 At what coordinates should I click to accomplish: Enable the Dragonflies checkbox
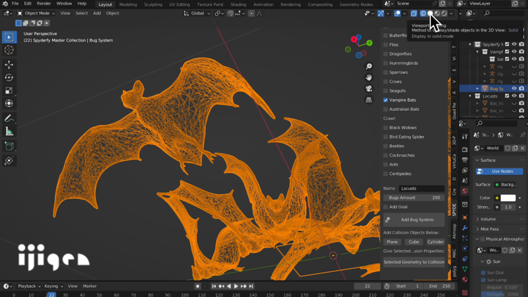[x=385, y=54]
